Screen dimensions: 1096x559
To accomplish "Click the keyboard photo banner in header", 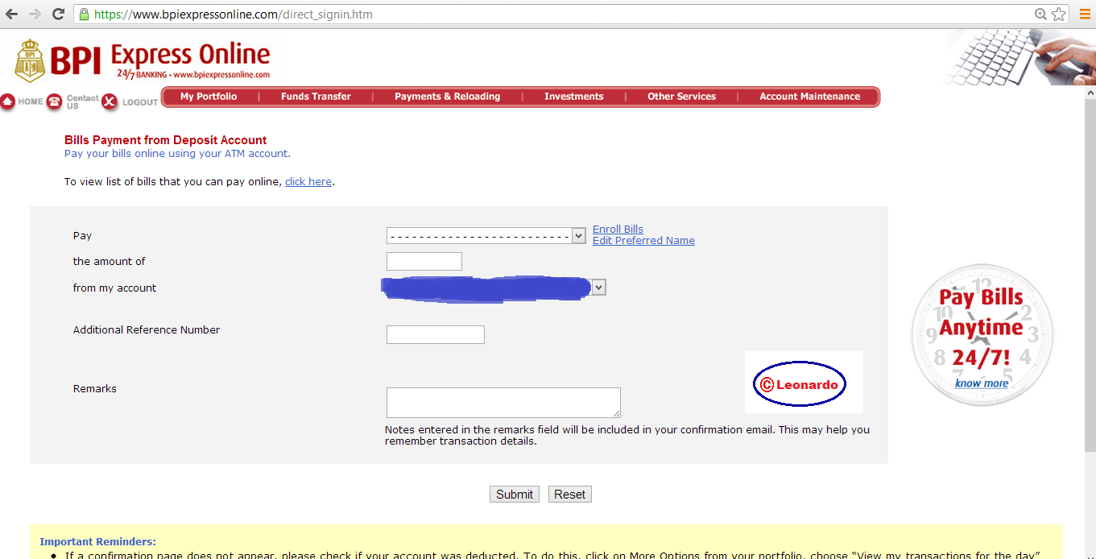I will point(1019,57).
